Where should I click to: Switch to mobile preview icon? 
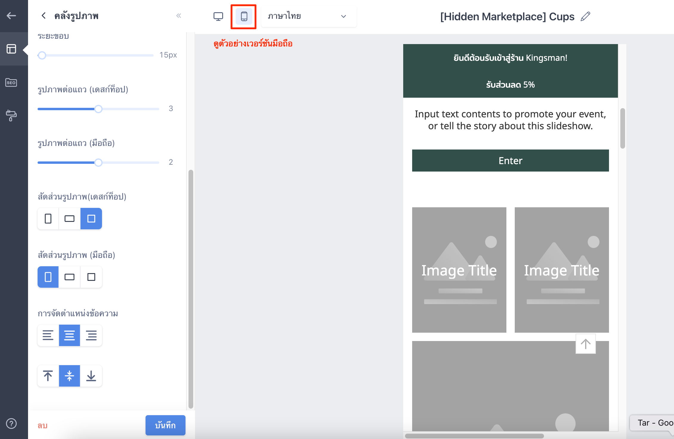coord(244,16)
